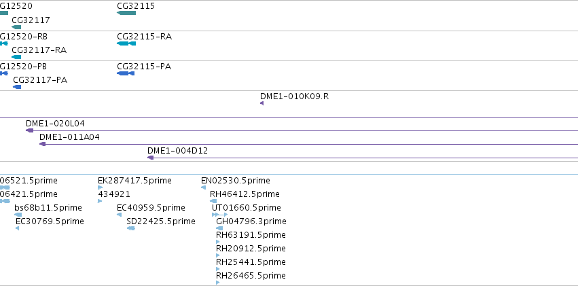Select the CG32115 gene arrow glyph
Image resolution: width=578 pixels, height=286 pixels.
126,13
